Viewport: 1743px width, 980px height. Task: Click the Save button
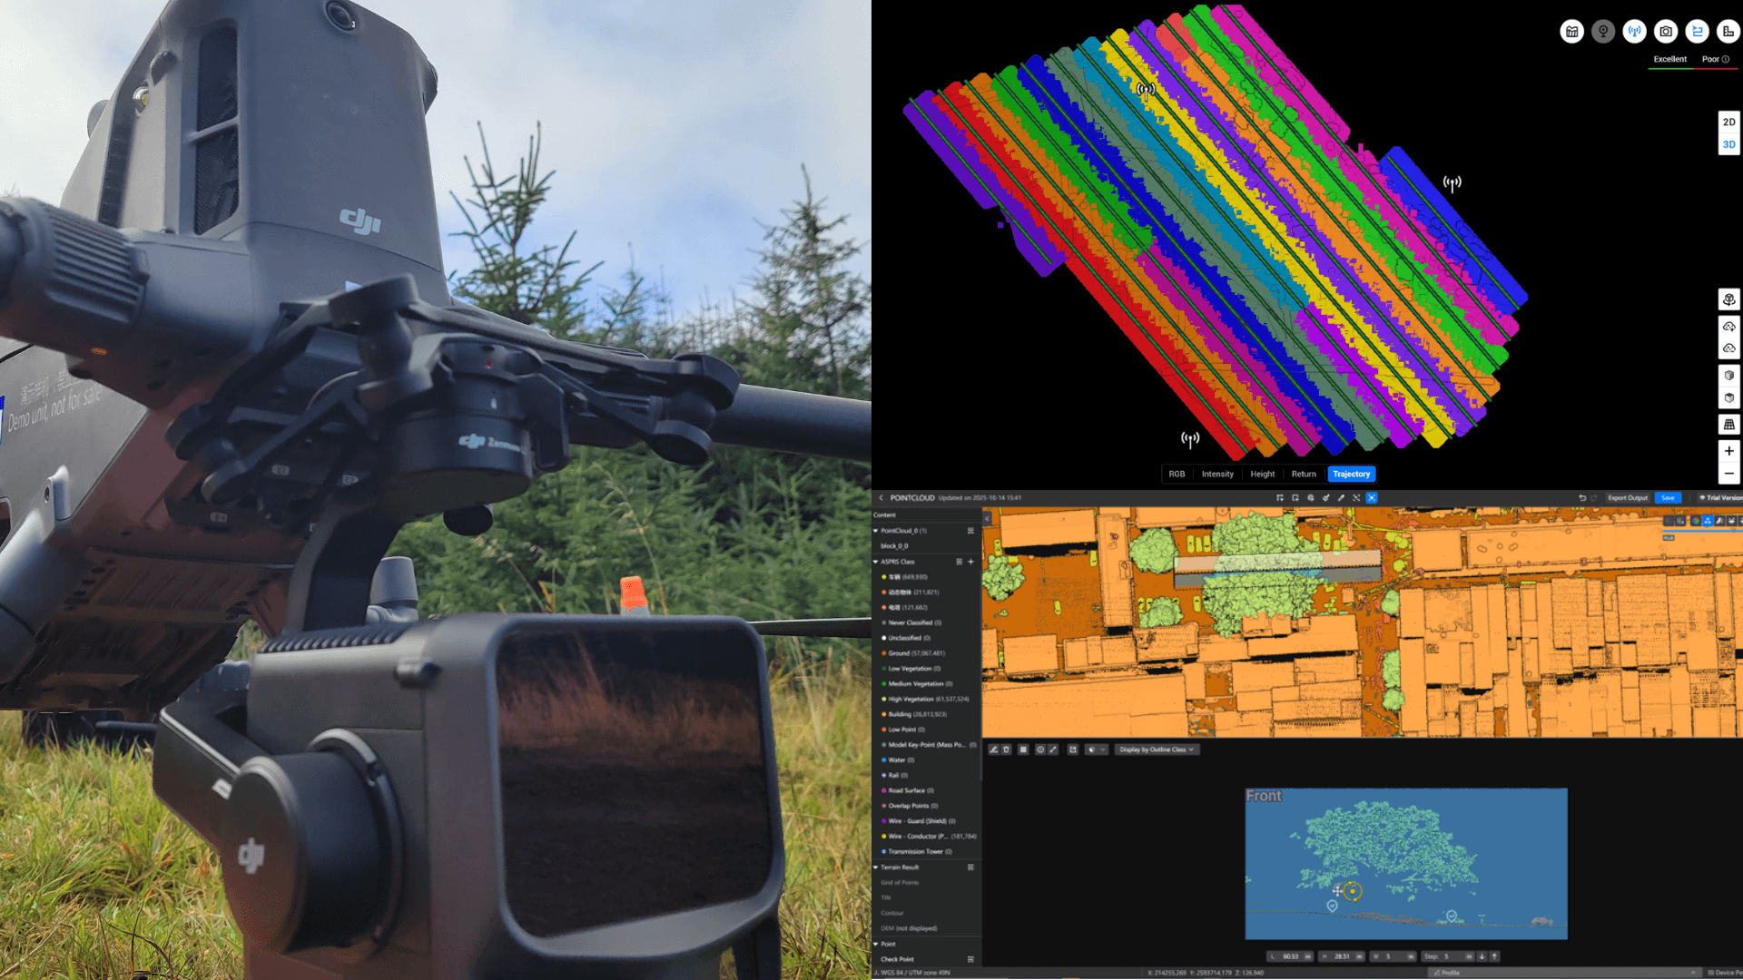click(1668, 498)
